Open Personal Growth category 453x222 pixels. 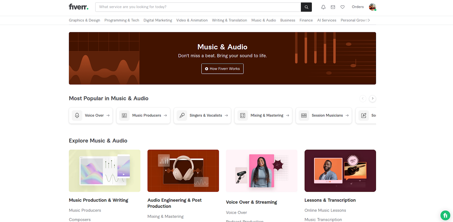point(354,20)
